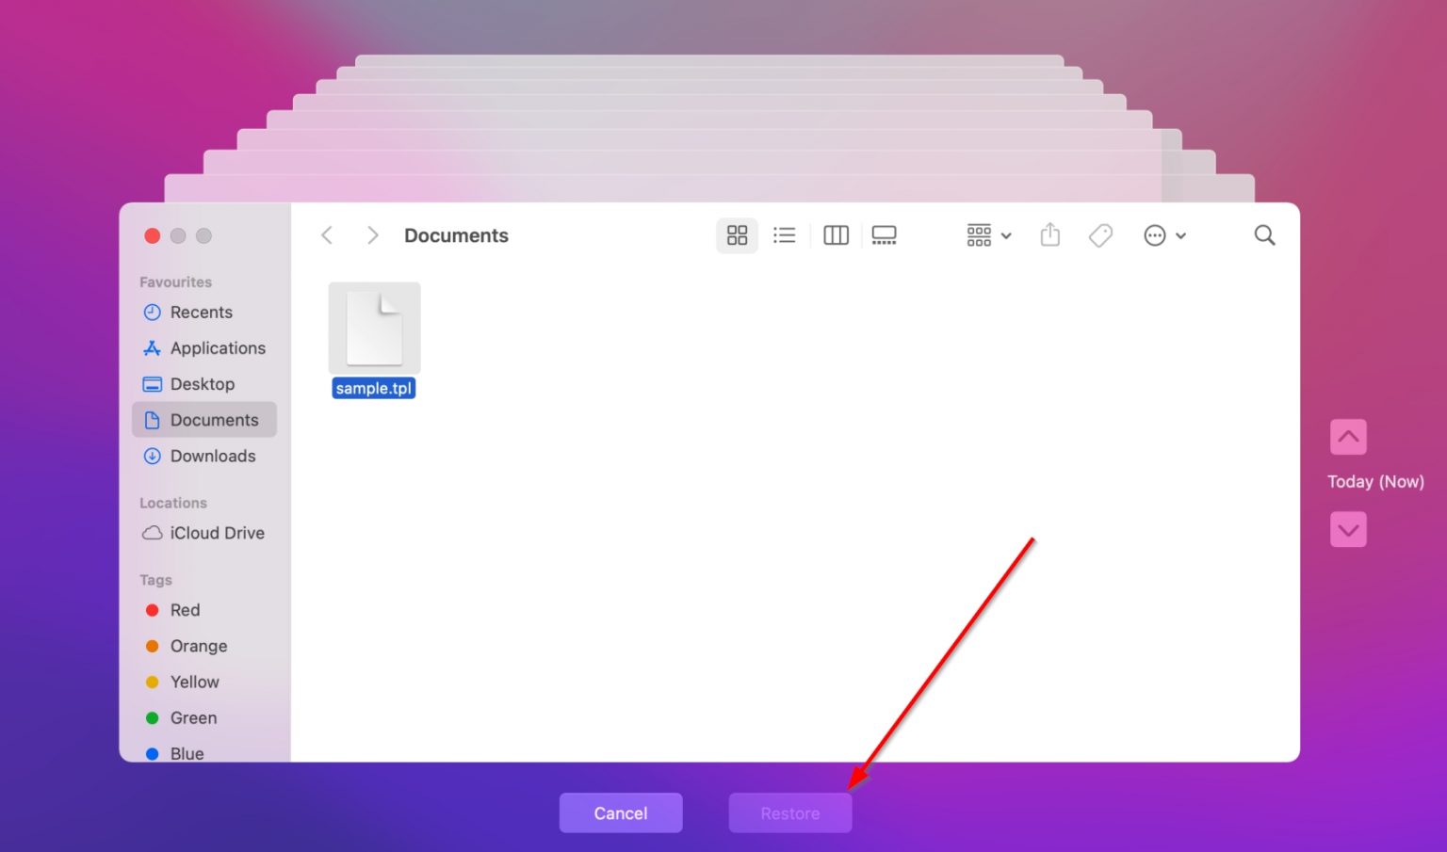1447x852 pixels.
Task: Click the back navigation chevron
Action: click(327, 234)
